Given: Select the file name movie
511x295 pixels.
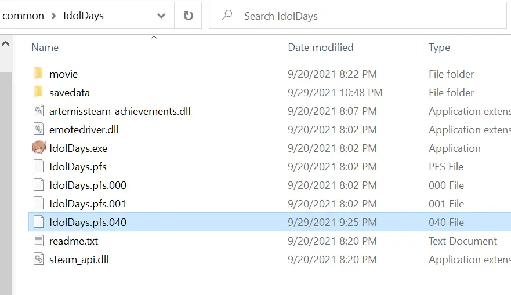Looking at the screenshot, I should 64,74.
